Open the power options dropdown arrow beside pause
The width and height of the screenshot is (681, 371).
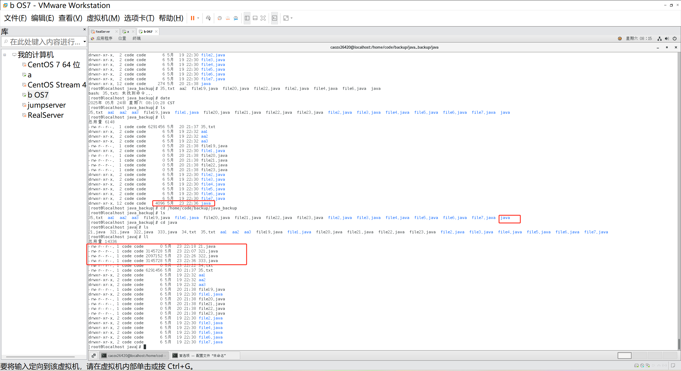(198, 18)
